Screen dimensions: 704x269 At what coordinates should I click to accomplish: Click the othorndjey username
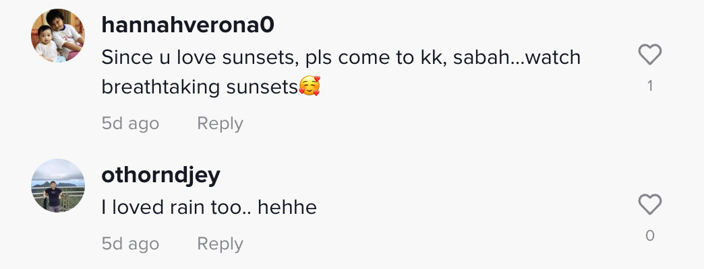[x=160, y=175]
